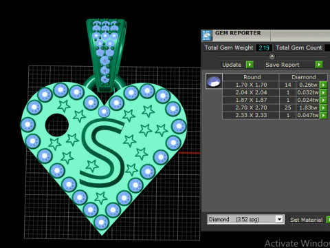This screenshot has width=330, height=248.
Task: Click the 0.26tw weight cell
Action: [308, 85]
